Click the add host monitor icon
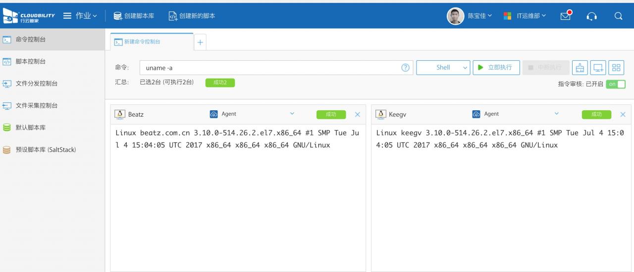 (x=598, y=68)
